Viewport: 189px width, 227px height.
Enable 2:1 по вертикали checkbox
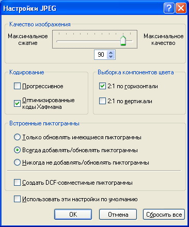click(102, 101)
